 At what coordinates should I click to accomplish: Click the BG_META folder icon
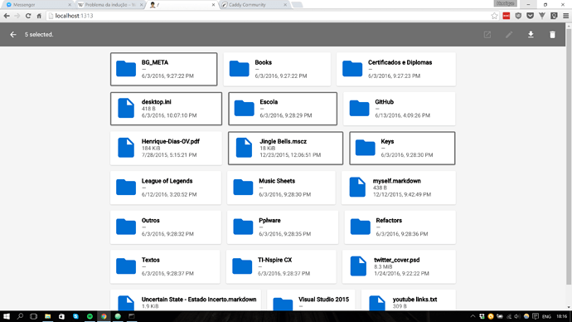tap(126, 69)
